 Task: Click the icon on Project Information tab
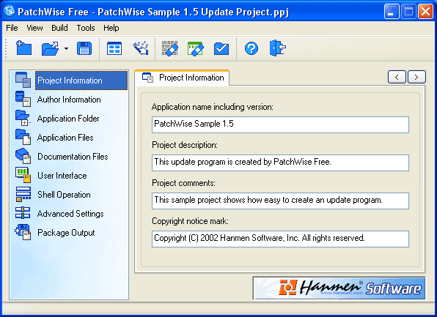(x=147, y=78)
